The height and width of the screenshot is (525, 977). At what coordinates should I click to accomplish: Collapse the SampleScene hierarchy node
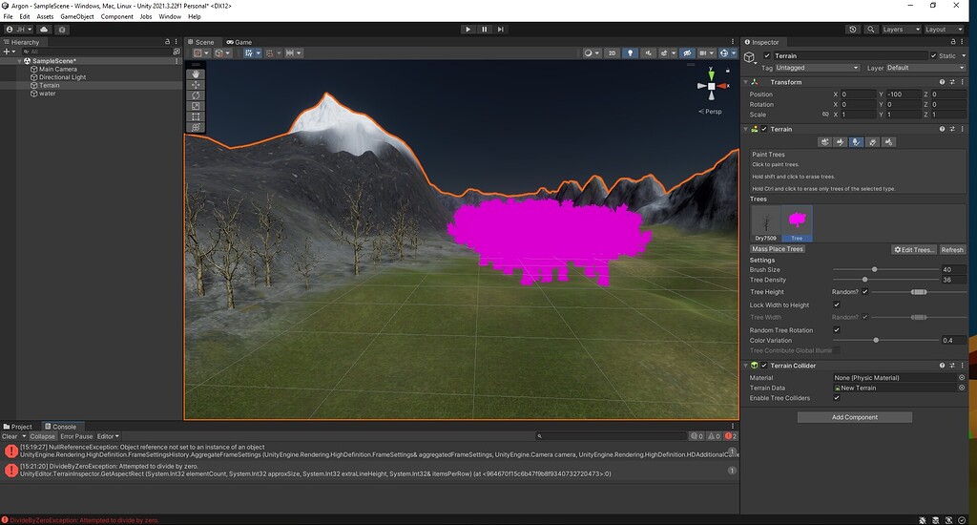[x=21, y=60]
